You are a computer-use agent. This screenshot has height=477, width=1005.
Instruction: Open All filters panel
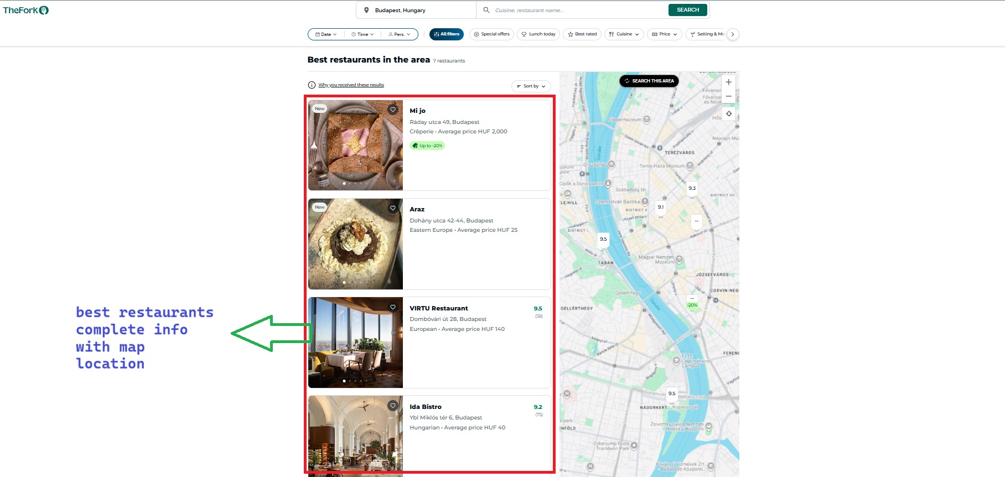pyautogui.click(x=447, y=34)
